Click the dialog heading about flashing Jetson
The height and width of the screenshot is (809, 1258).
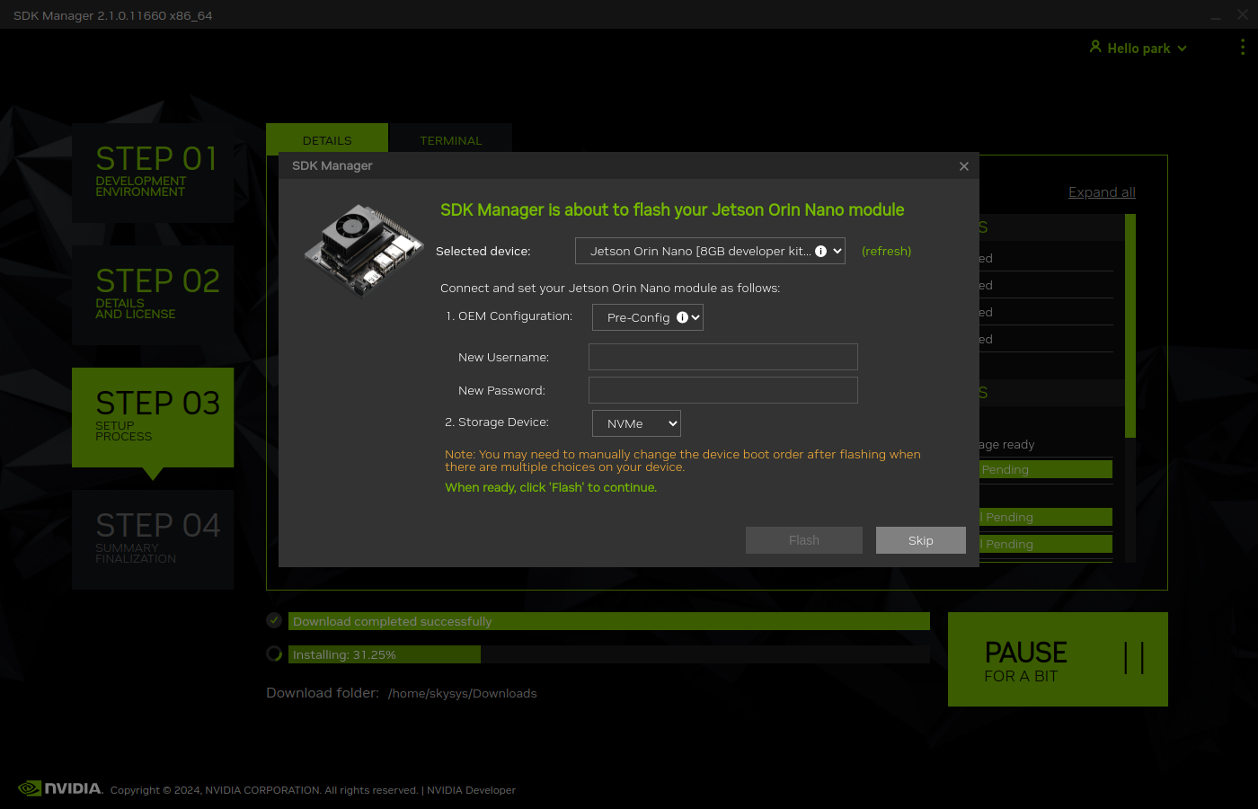[672, 210]
